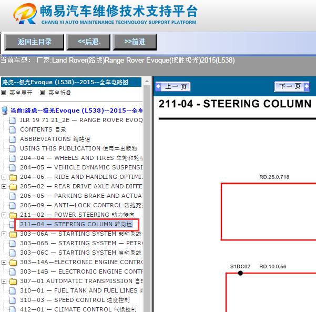Viewport: 316px width, 312px height.
Task: Click the 菜单折叠 list icon
Action: 42,93
